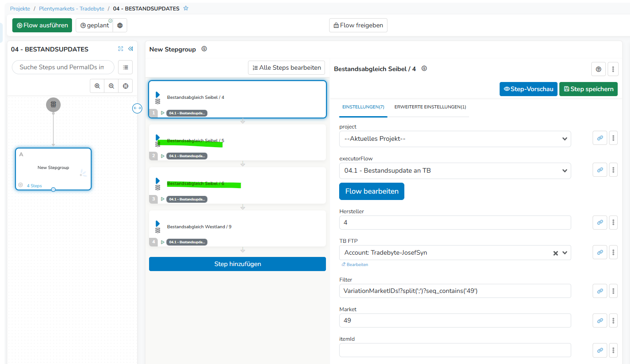Select the Einstellungen tab
The image size is (630, 364).
coord(363,107)
